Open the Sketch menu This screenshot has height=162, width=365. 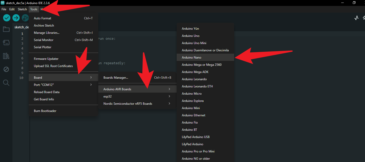(x=22, y=9)
